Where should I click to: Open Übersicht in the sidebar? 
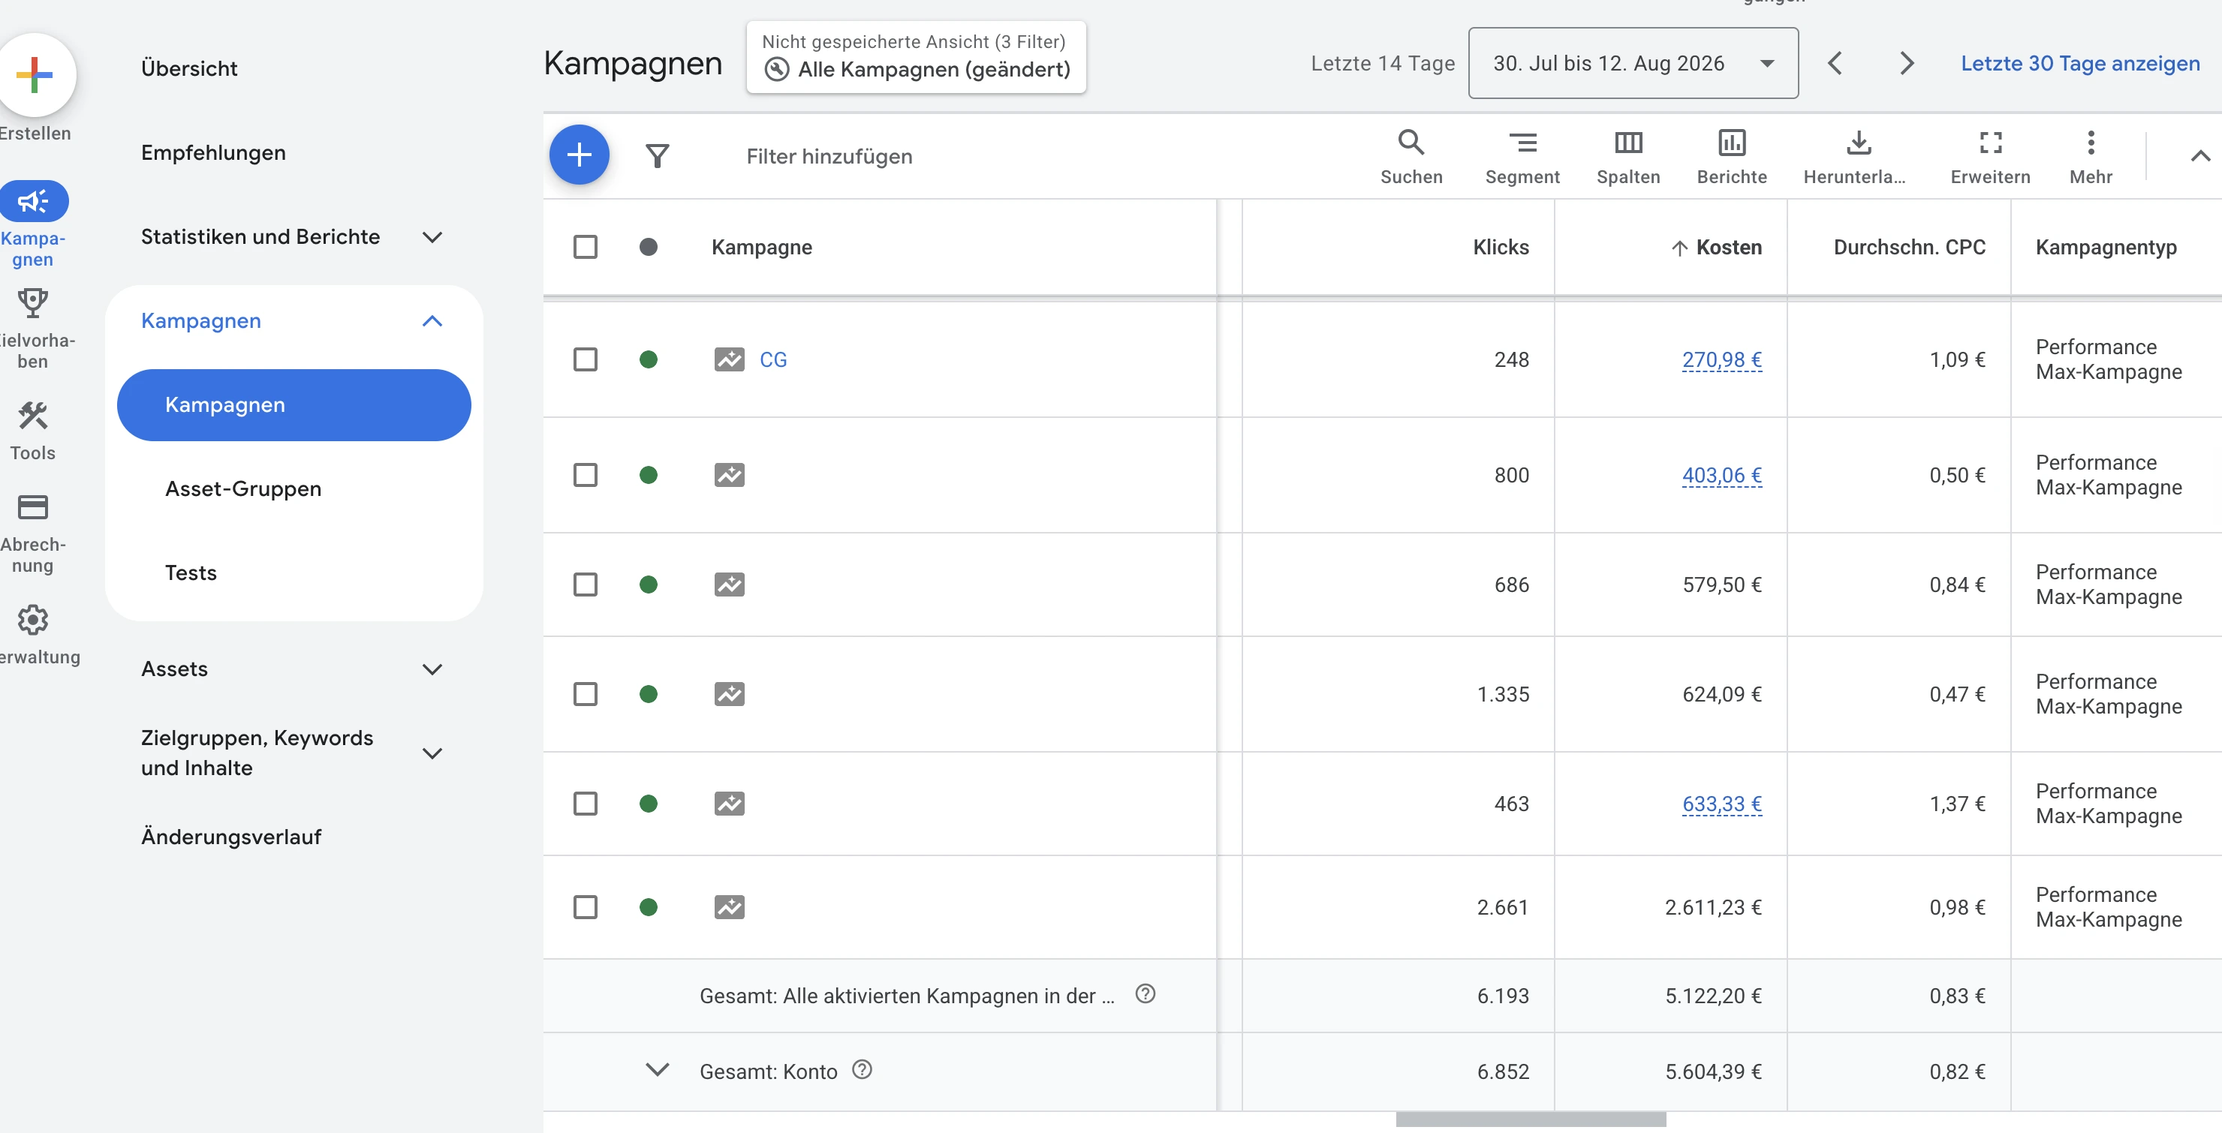(x=189, y=68)
